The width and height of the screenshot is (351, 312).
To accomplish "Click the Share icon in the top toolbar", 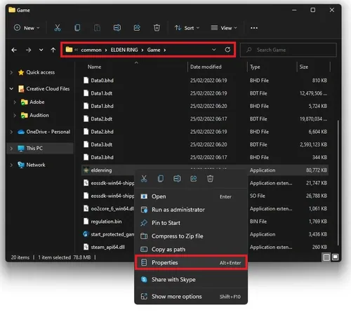I will pos(137,28).
